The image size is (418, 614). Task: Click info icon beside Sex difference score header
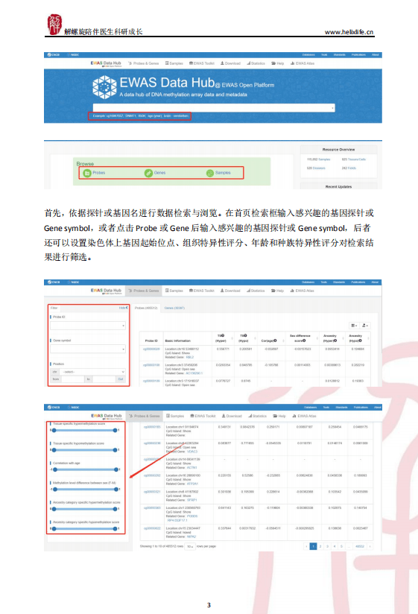[304, 341]
